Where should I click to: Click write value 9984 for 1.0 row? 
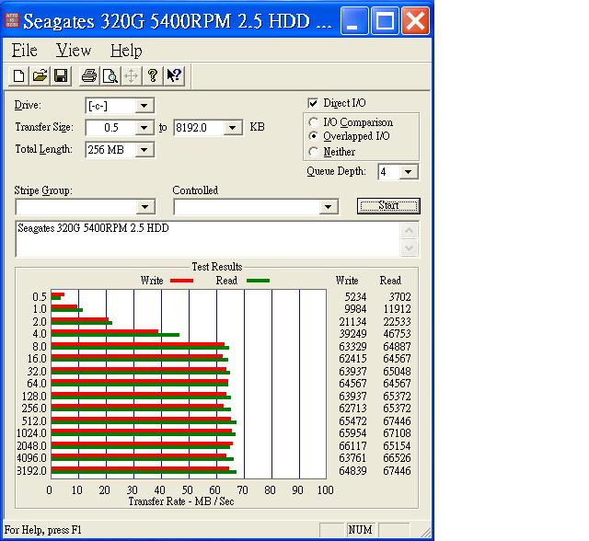click(355, 309)
